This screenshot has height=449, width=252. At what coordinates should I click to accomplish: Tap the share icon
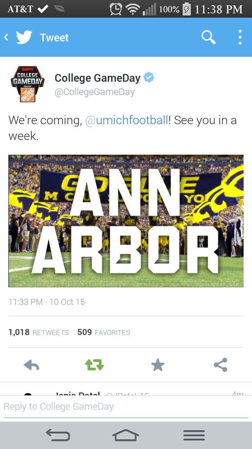click(x=220, y=365)
